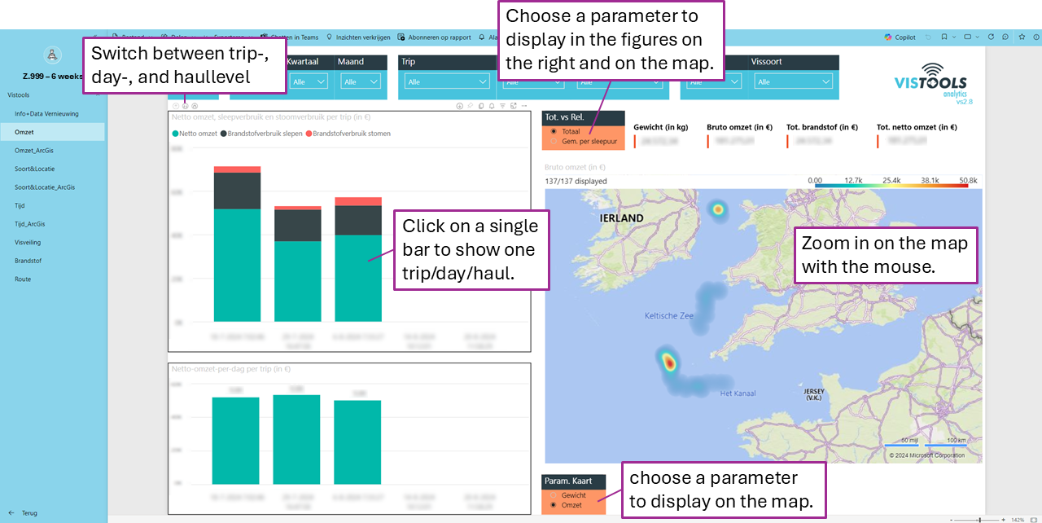This screenshot has width=1042, height=523.
Task: Click the back arrow next to Terug
Action: [11, 513]
